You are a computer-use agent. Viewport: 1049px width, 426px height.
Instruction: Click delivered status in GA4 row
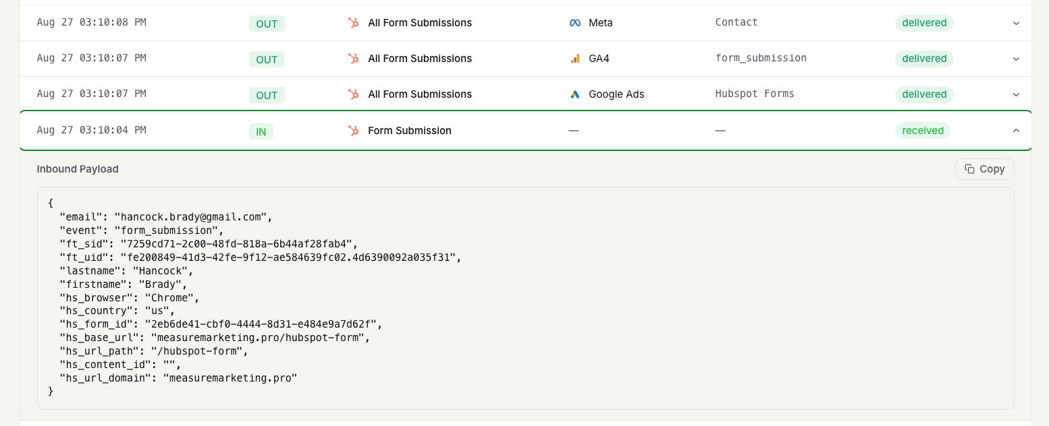924,59
